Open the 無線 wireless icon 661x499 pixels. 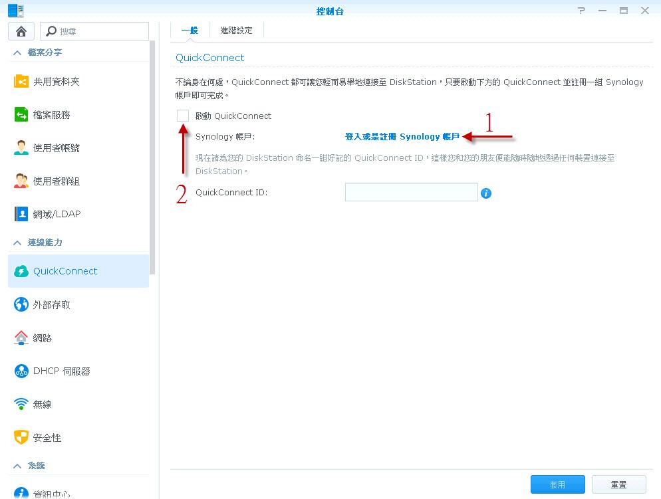[x=21, y=404]
